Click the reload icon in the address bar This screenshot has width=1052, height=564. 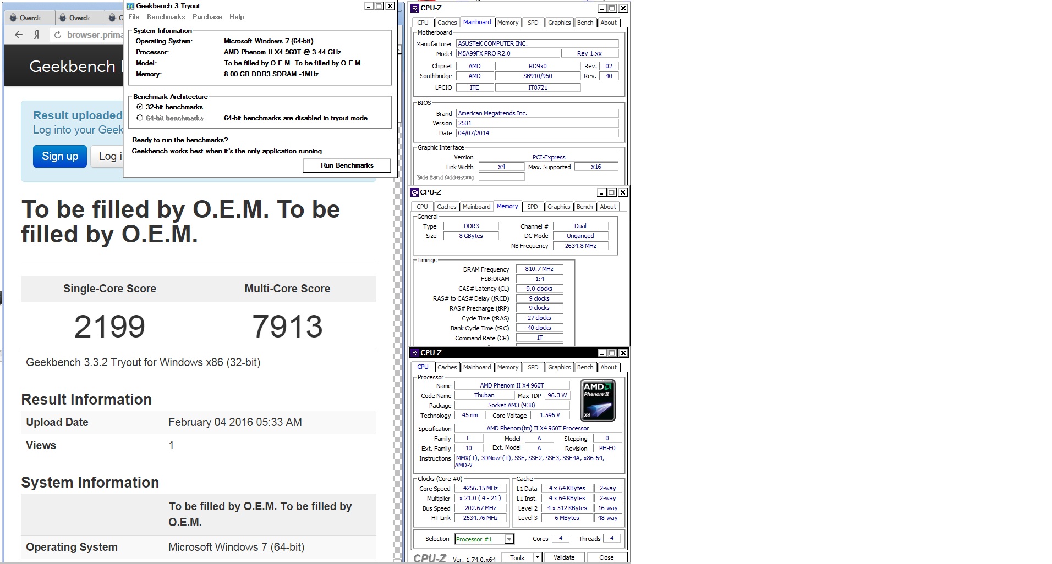(57, 35)
